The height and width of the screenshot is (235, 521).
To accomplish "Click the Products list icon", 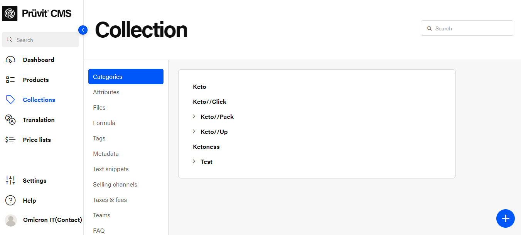I will (10, 80).
